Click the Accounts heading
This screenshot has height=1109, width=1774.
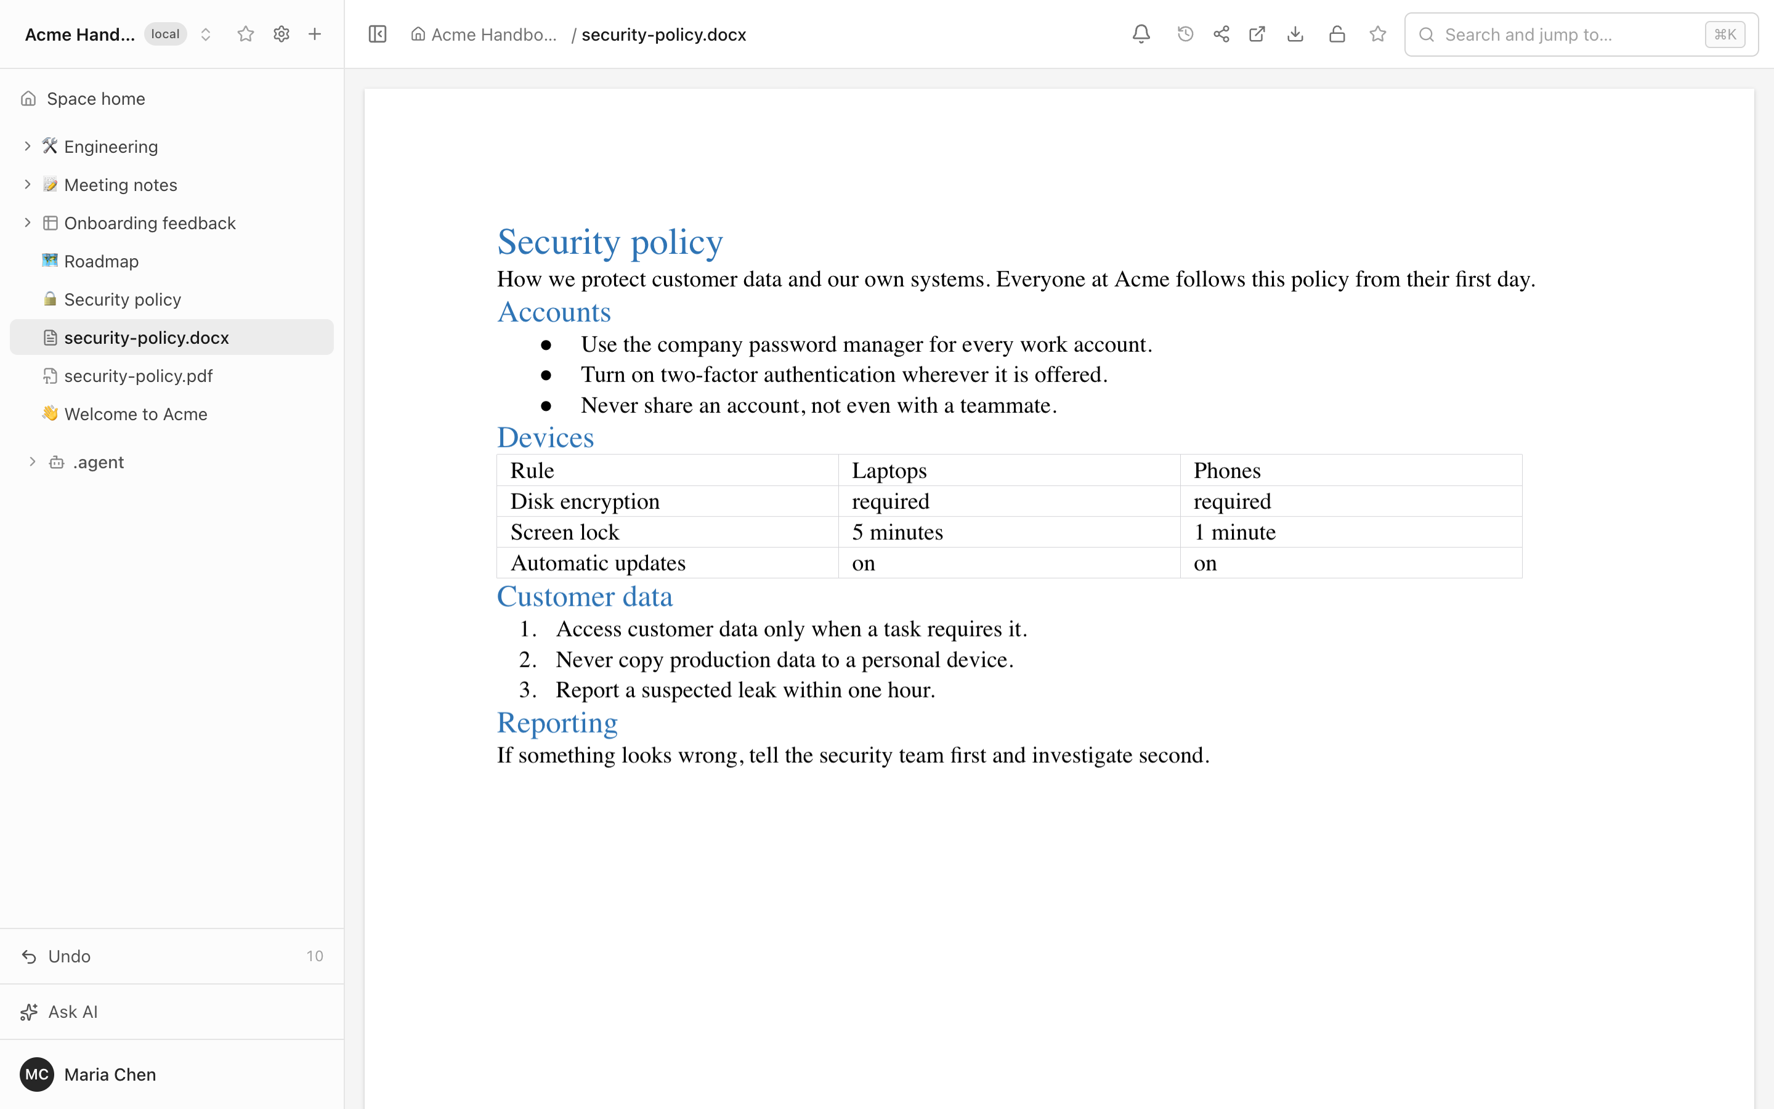[554, 312]
